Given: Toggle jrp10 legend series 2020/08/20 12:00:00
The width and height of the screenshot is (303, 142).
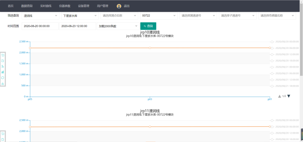Looking at the screenshot, I should (x=284, y=54).
